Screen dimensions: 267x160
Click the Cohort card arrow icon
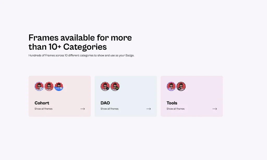(82, 109)
